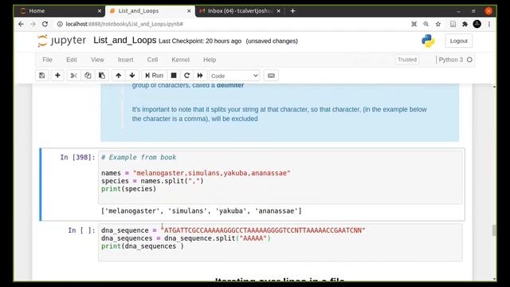The height and width of the screenshot is (287, 510).
Task: View site information icon
Action: [60, 24]
